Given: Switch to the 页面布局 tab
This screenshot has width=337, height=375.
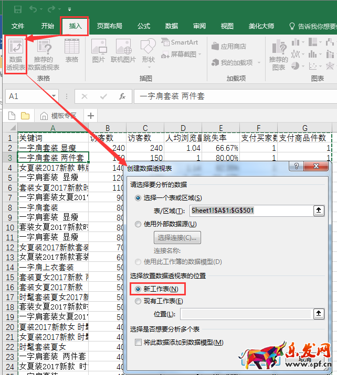Looking at the screenshot, I should [109, 26].
